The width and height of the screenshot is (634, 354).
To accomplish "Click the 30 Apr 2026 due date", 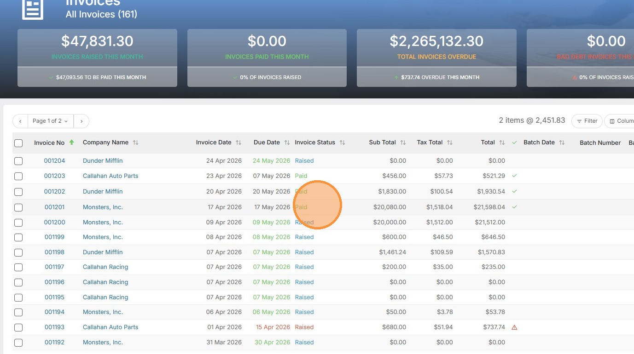I will click(273, 342).
